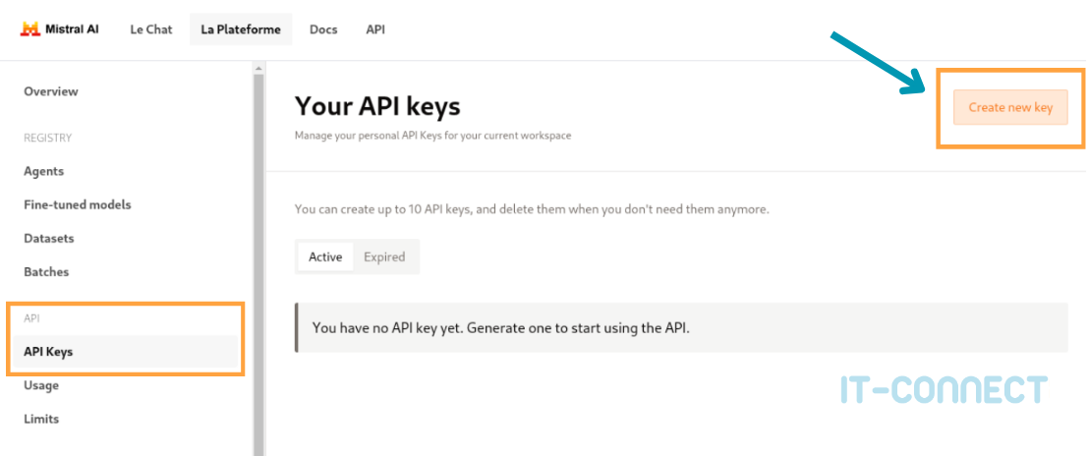Click the sidebar scroll up arrow
1089x456 pixels.
[258, 69]
